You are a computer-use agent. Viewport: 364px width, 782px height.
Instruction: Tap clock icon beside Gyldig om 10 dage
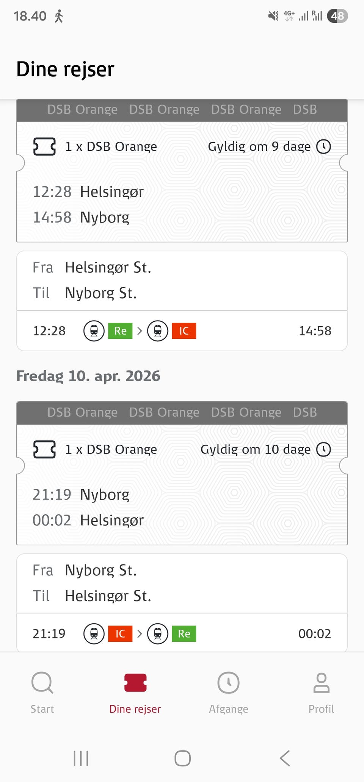pos(324,450)
